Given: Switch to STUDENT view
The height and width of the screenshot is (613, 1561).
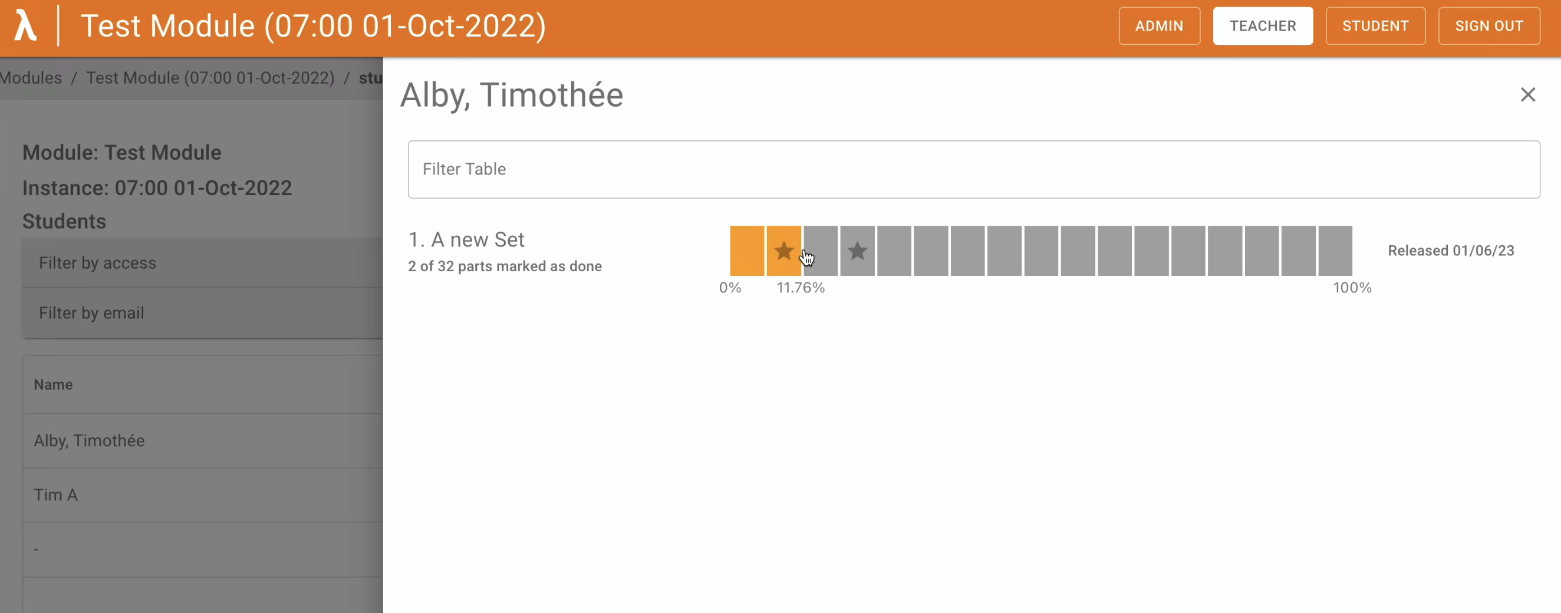Looking at the screenshot, I should tap(1375, 25).
